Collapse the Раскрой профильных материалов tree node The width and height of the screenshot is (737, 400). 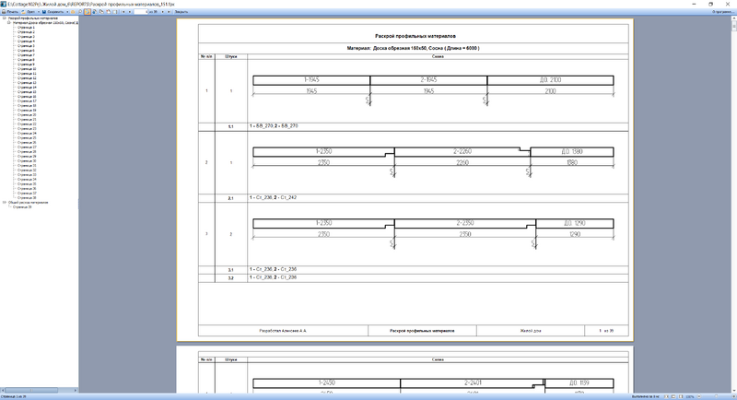click(5, 18)
